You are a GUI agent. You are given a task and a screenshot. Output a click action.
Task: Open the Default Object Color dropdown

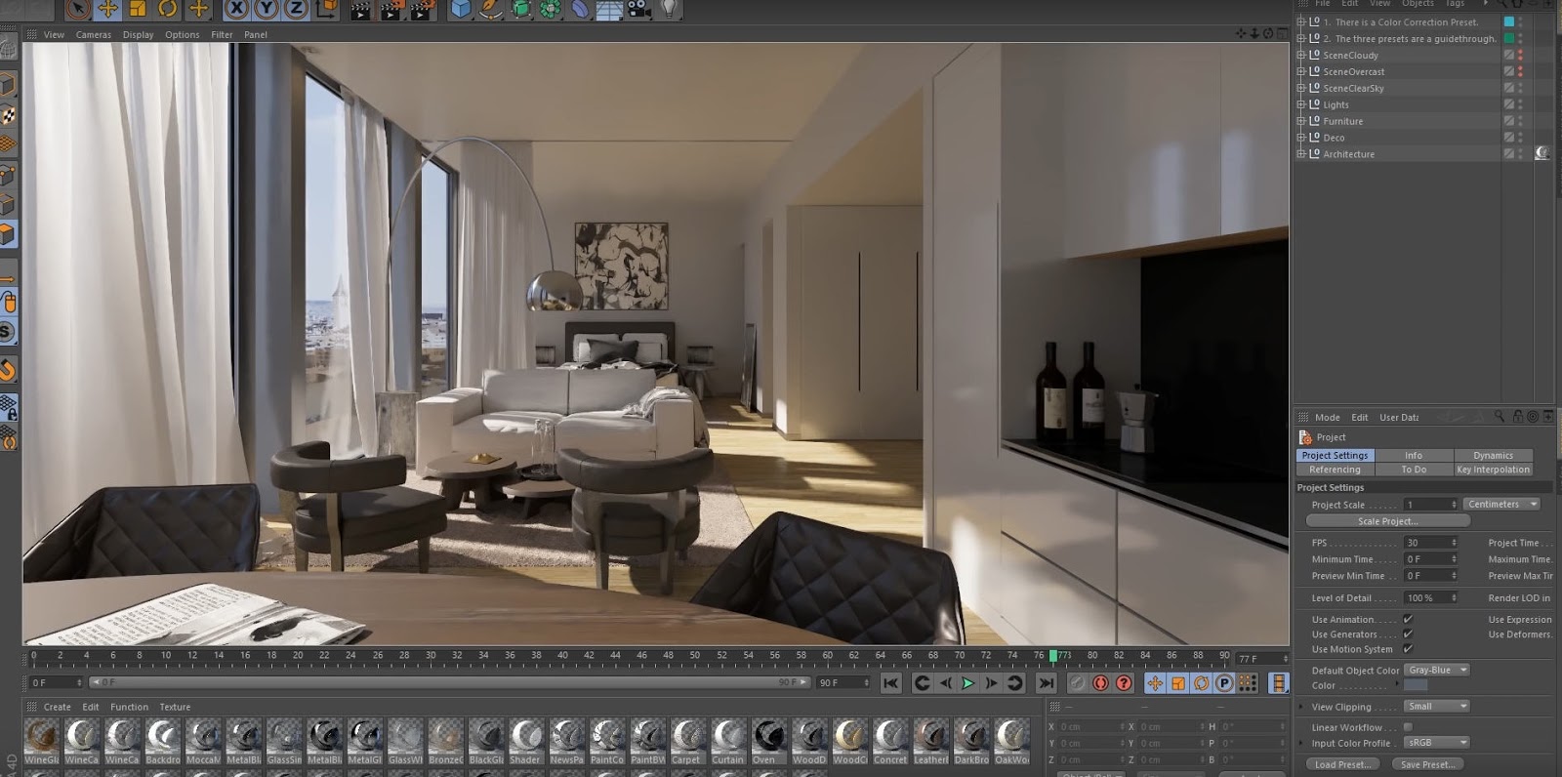pos(1437,671)
